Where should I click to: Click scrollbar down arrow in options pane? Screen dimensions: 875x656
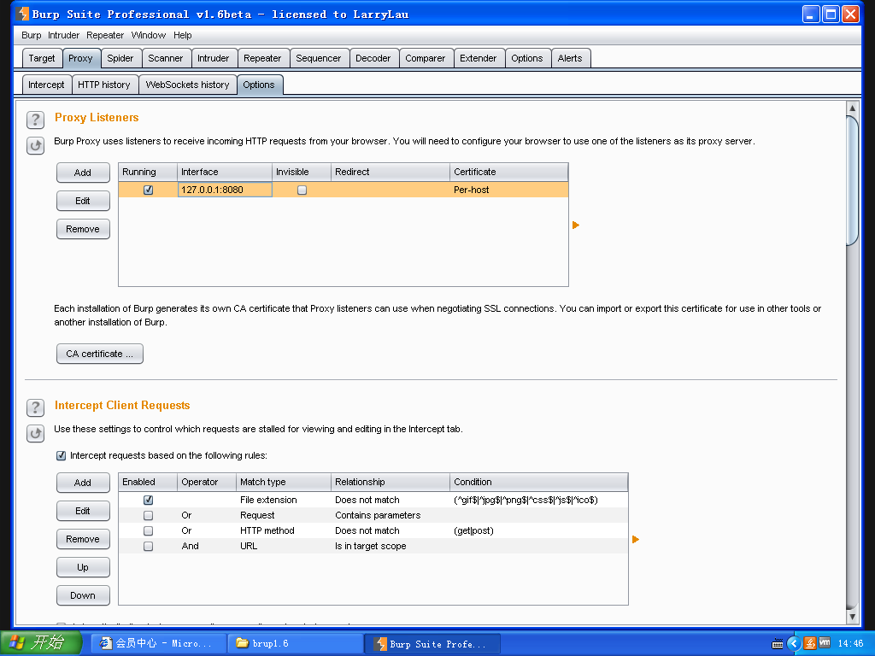[x=852, y=617]
